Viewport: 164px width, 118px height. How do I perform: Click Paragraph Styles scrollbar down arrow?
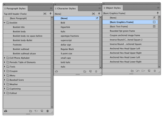pyautogui.click(x=52, y=107)
